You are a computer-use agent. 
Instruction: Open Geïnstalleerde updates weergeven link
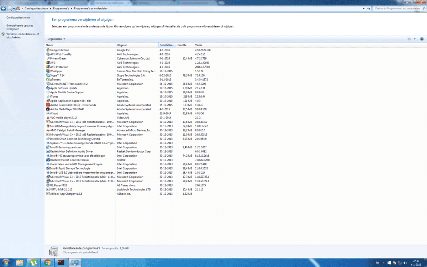click(x=20, y=27)
